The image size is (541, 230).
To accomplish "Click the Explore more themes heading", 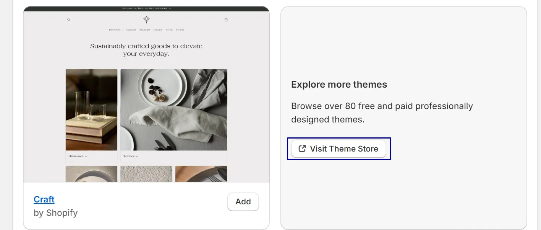I will [x=339, y=85].
